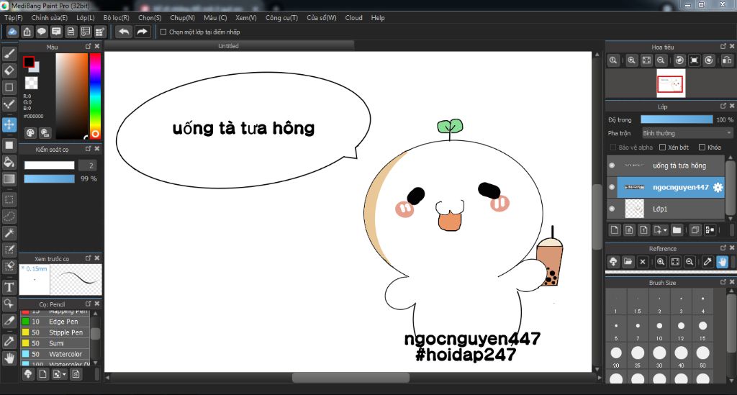This screenshot has width=737, height=395.
Task: Select the Text tool
Action: click(9, 287)
